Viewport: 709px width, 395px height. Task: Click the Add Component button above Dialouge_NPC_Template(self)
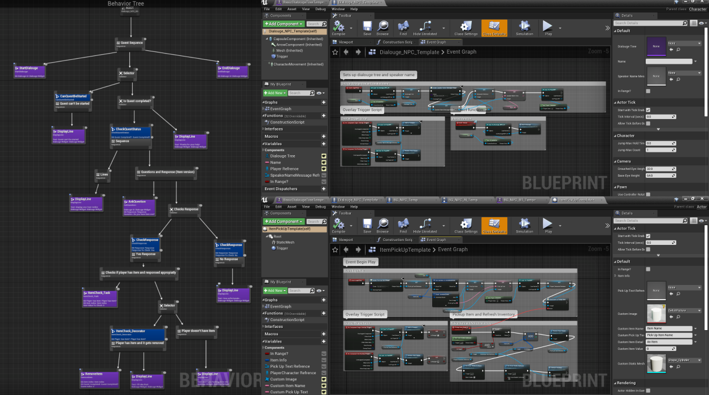pyautogui.click(x=284, y=24)
